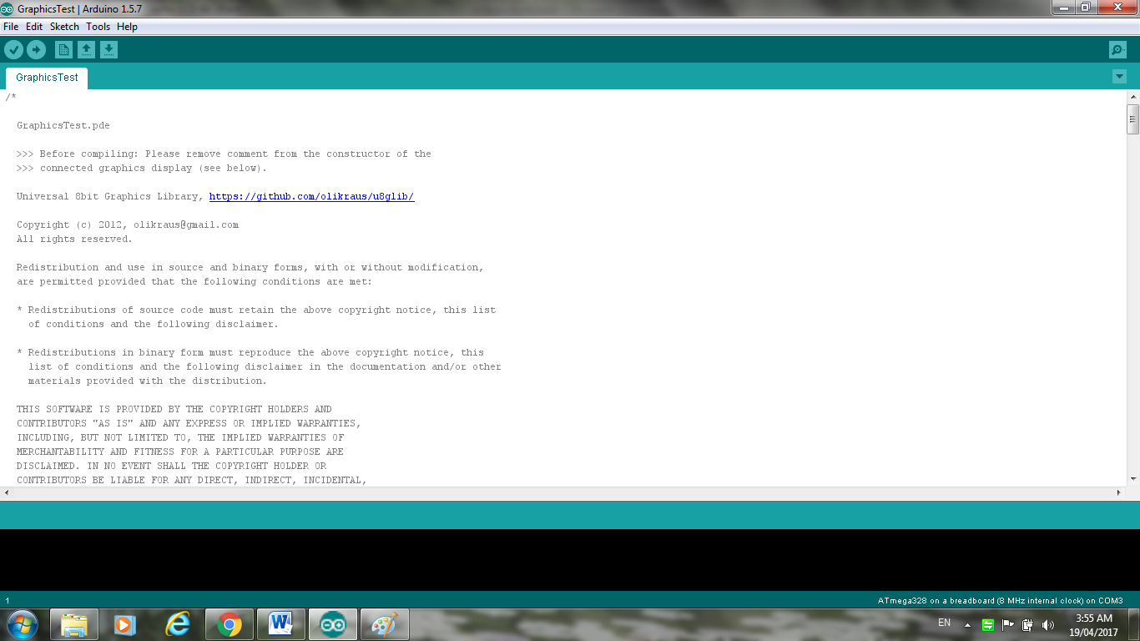Open the Help menu
Image resolution: width=1140 pixels, height=641 pixels.
127,27
